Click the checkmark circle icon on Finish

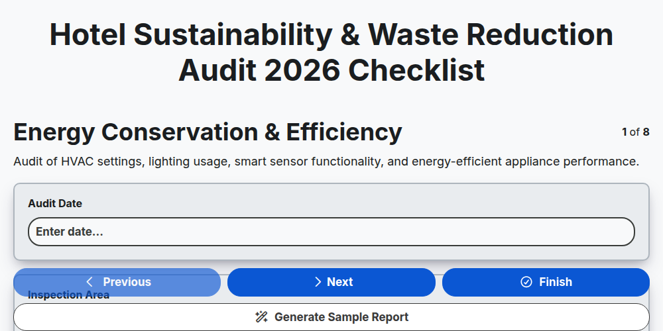click(x=526, y=282)
